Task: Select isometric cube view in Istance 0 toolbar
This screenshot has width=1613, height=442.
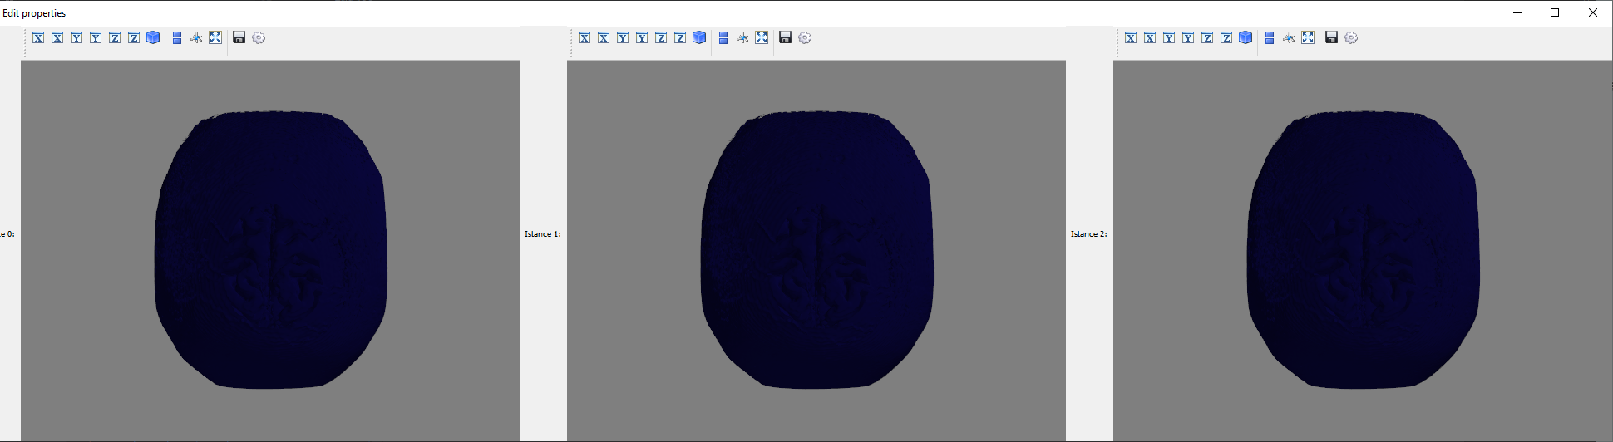Action: point(153,37)
